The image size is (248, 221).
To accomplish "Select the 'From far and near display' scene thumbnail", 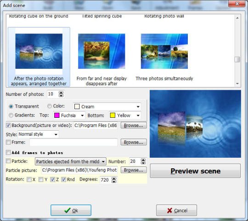I will click(x=101, y=51).
